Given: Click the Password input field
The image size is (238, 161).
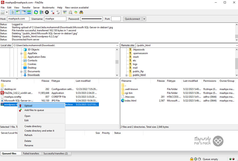Looking at the screenshot, I should point(91,19).
